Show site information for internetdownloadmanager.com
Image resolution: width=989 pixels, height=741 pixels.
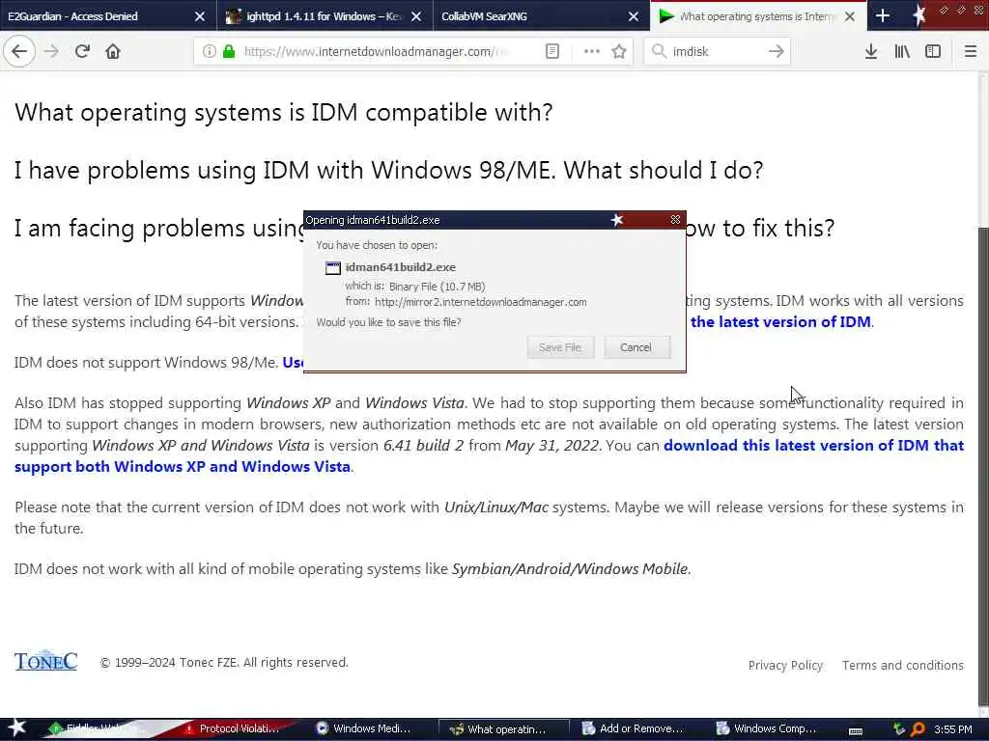pyautogui.click(x=210, y=52)
